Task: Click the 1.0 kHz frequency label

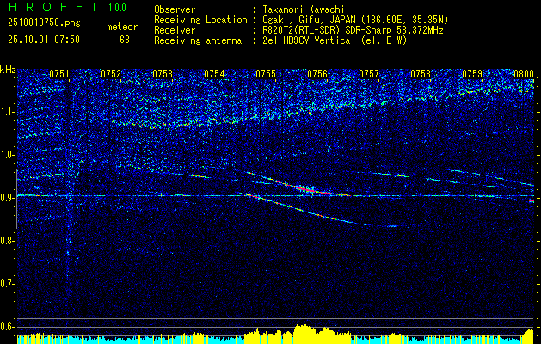Action: click(x=7, y=155)
